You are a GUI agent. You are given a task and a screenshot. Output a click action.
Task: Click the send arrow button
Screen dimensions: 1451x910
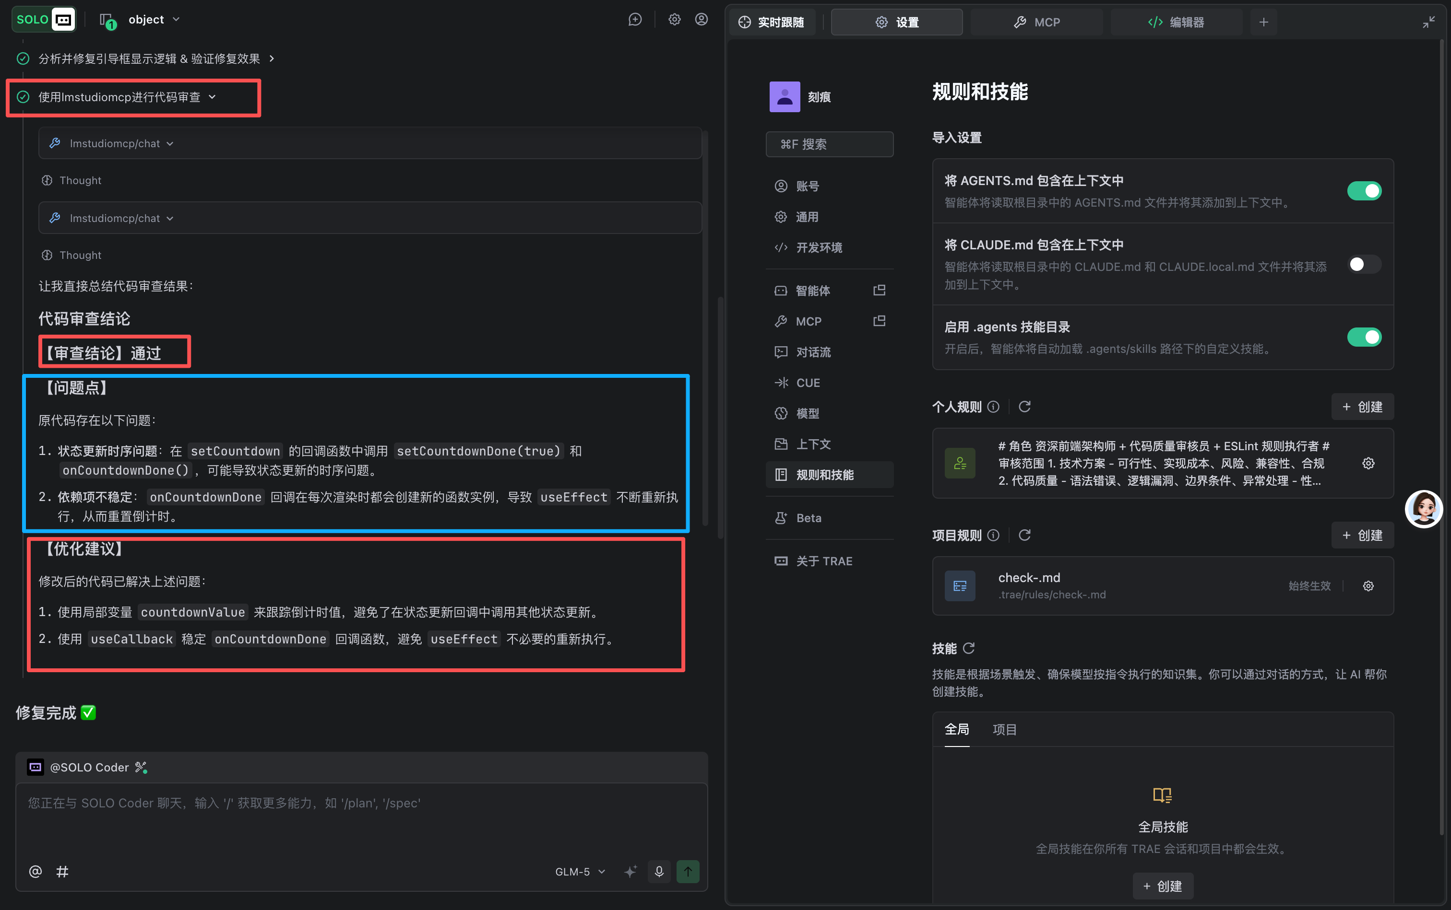coord(687,872)
